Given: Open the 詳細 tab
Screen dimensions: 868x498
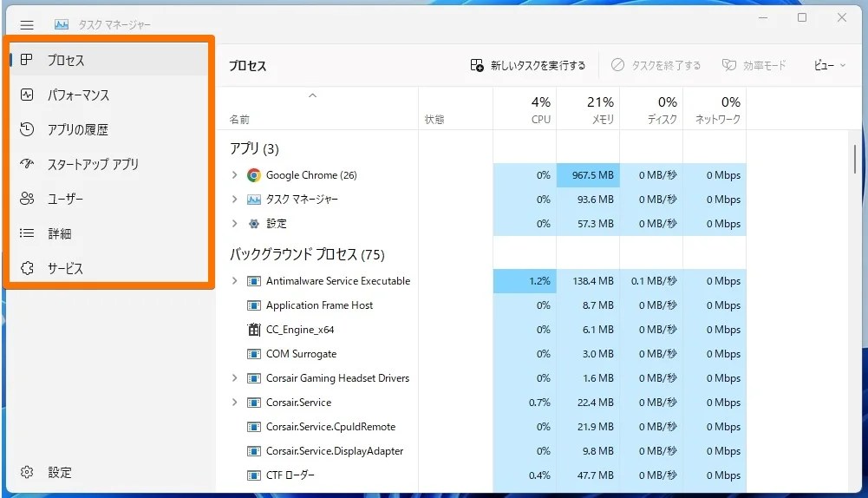Looking at the screenshot, I should [x=108, y=233].
